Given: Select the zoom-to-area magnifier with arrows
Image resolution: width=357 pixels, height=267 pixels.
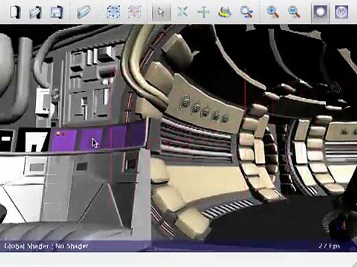Looking at the screenshot, I should [247, 12].
